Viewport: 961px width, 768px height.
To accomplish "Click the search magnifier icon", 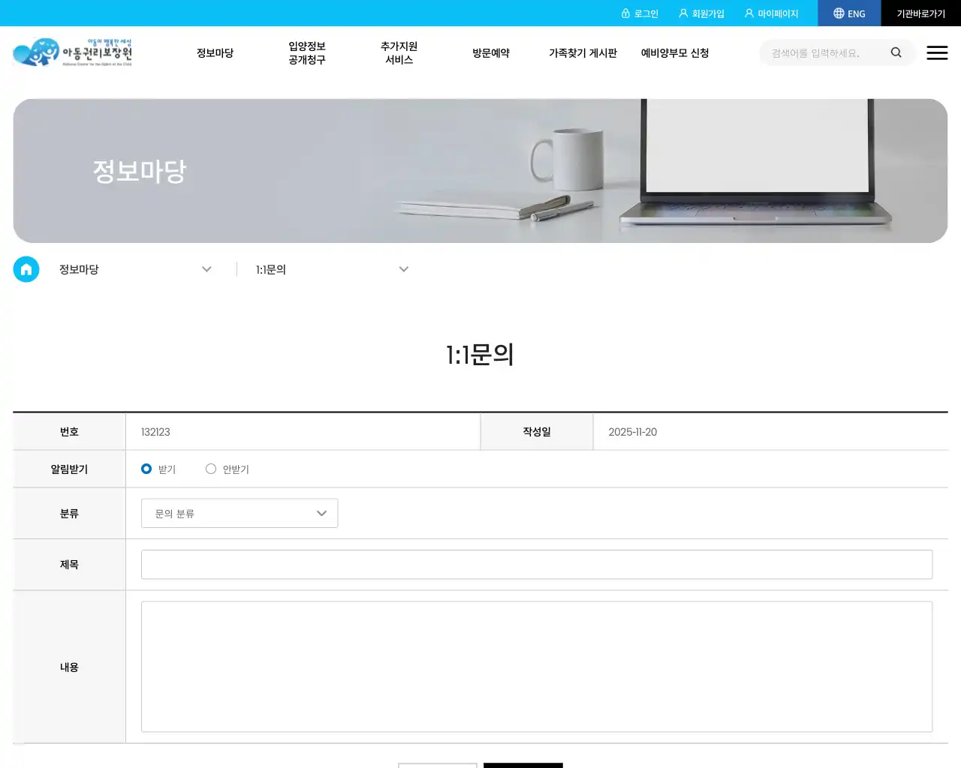I will pos(896,52).
